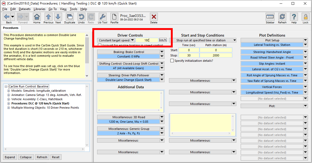Open the Datasets menu

(x=25, y=9)
